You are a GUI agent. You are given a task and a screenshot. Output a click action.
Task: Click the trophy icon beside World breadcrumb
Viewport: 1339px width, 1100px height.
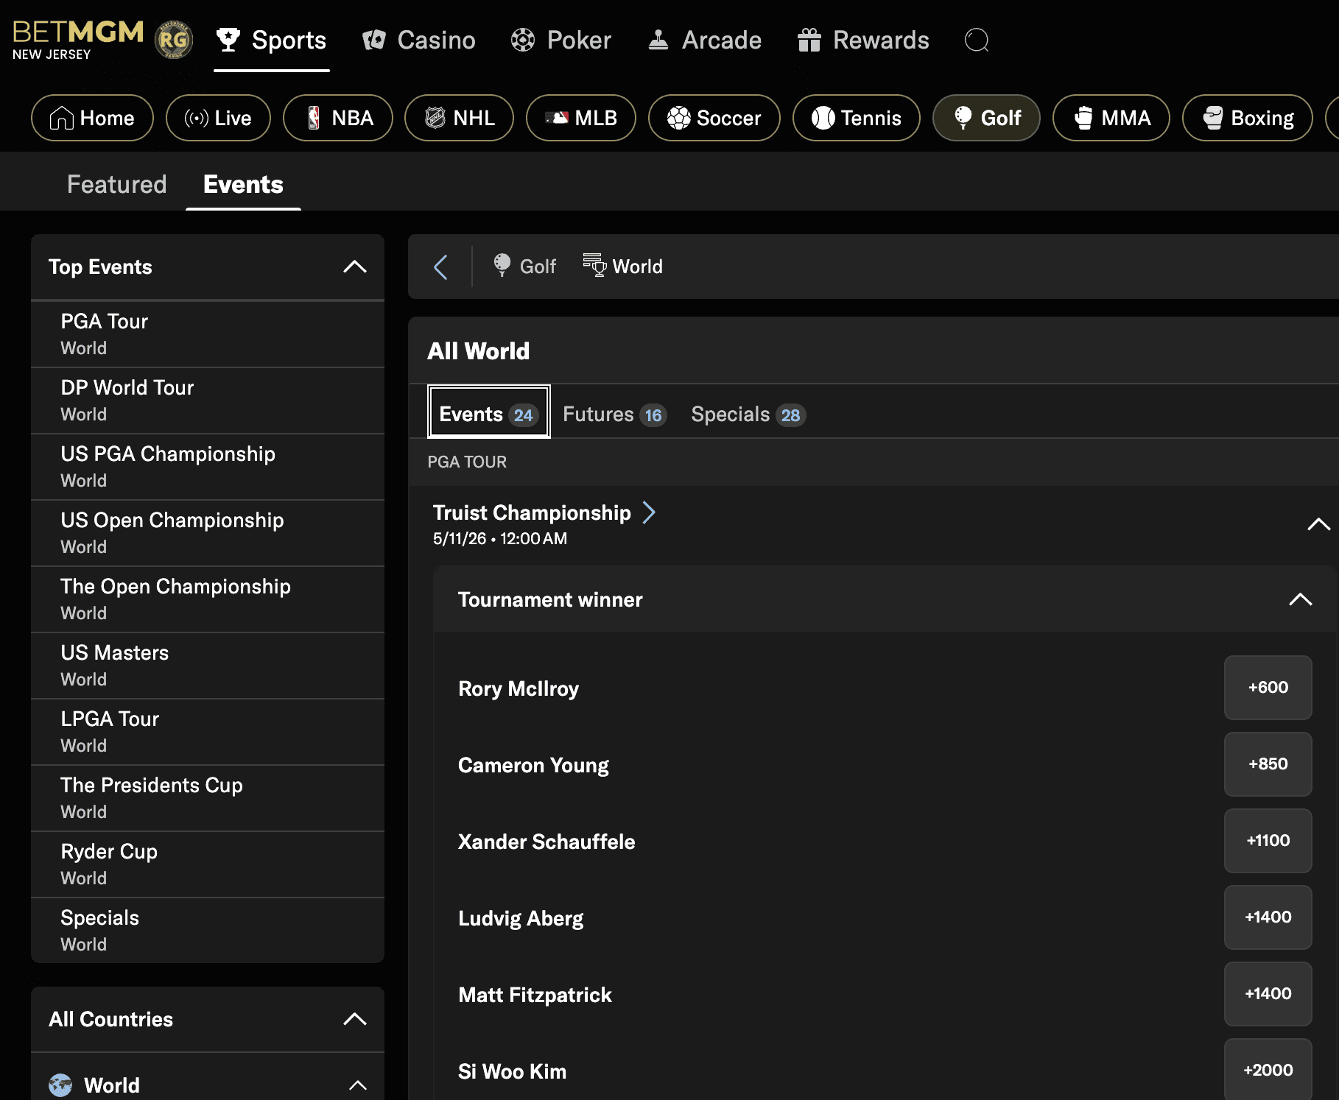tap(595, 265)
